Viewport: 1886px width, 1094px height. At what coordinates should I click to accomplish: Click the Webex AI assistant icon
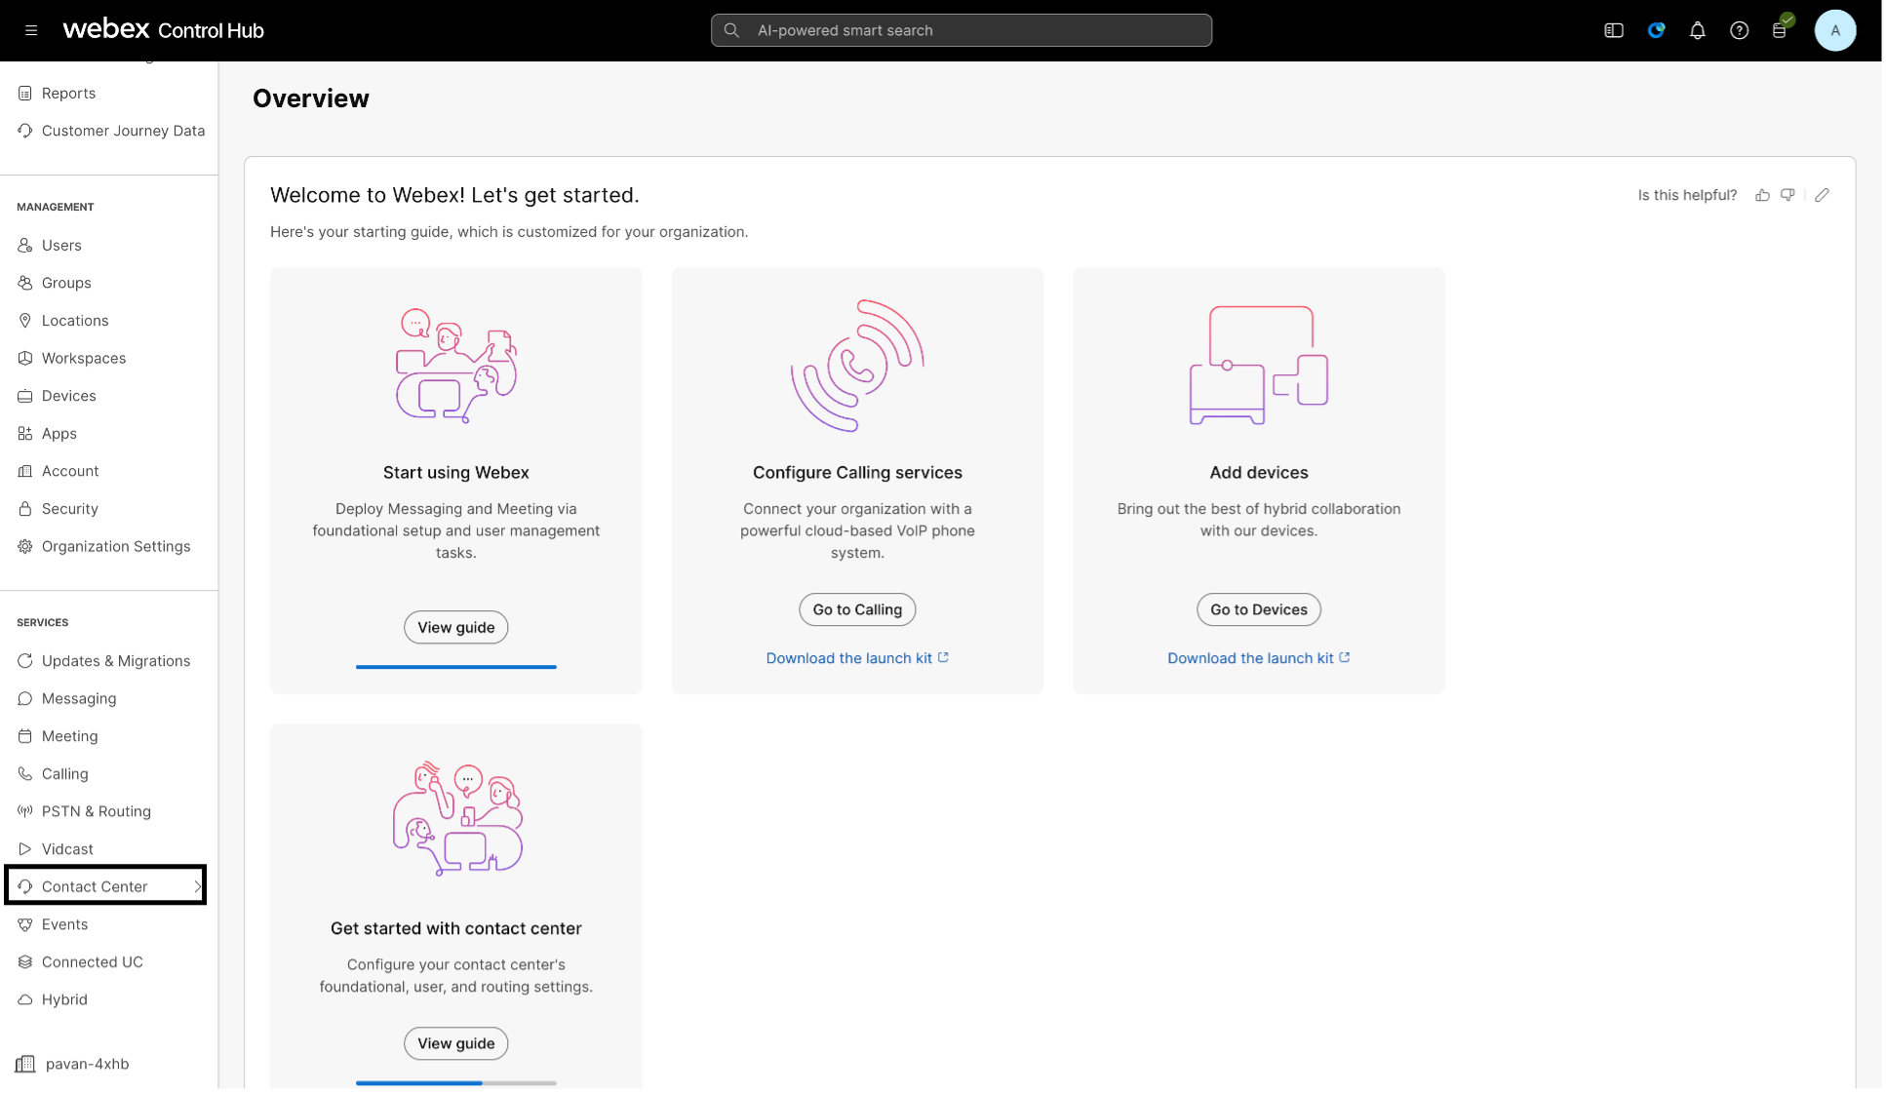click(x=1656, y=30)
